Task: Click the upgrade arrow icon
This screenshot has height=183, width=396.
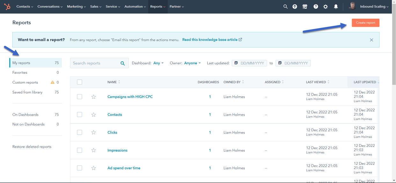Action: (295, 6)
